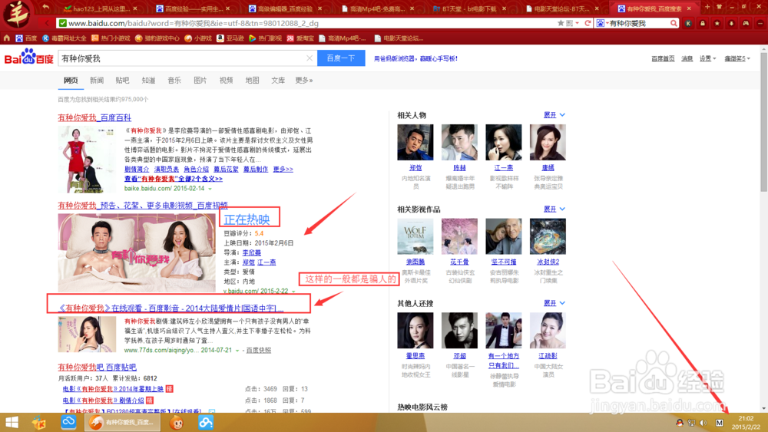The height and width of the screenshot is (432, 768).
Task: Click the download arrow icon in toolbar
Action: pyautogui.click(x=731, y=23)
